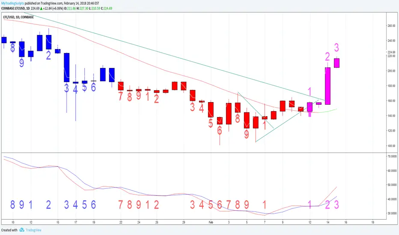
Task: Click the 60.0000 indicator axis label
Action: tap(392, 170)
